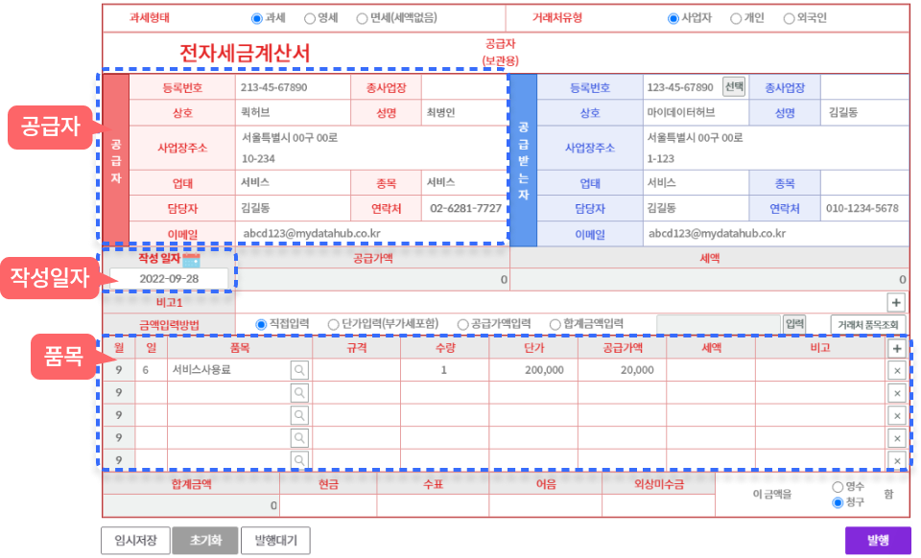Click the 선택 button beside recipient registration number
The image size is (921, 558).
(734, 87)
